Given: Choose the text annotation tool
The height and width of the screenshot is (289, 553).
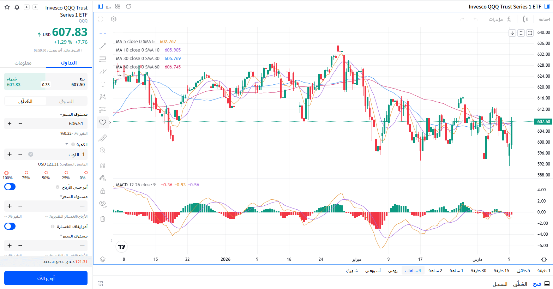Looking at the screenshot, I should 103,84.
